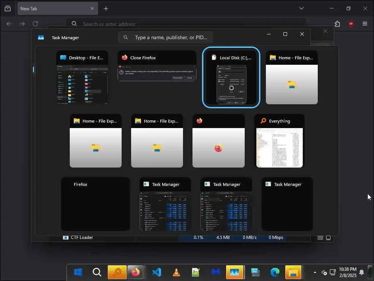Viewport: 374px width, 281px height.
Task: Open clock showing 10:38 PM
Action: pos(348,272)
